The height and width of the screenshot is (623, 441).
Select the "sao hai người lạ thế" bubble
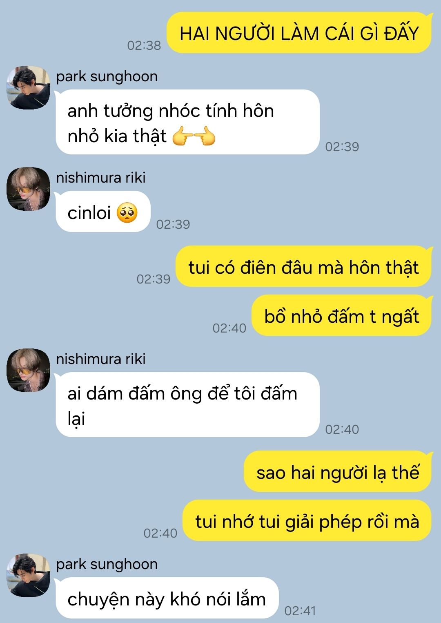coord(338,471)
